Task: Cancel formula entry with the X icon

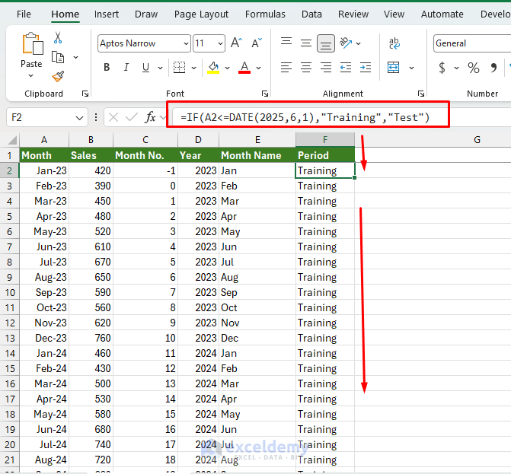Action: [113, 117]
